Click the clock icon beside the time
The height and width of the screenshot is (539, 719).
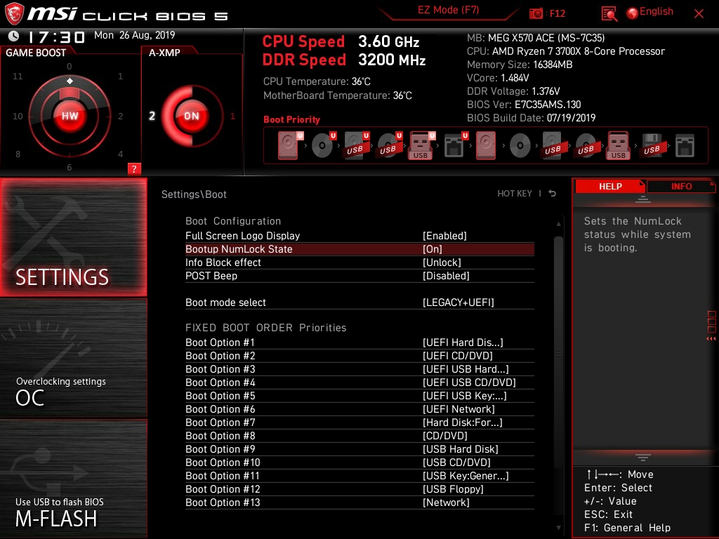pos(14,36)
